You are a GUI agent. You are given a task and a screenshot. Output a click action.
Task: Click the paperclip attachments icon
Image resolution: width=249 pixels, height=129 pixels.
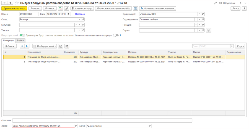(x=67, y=9)
